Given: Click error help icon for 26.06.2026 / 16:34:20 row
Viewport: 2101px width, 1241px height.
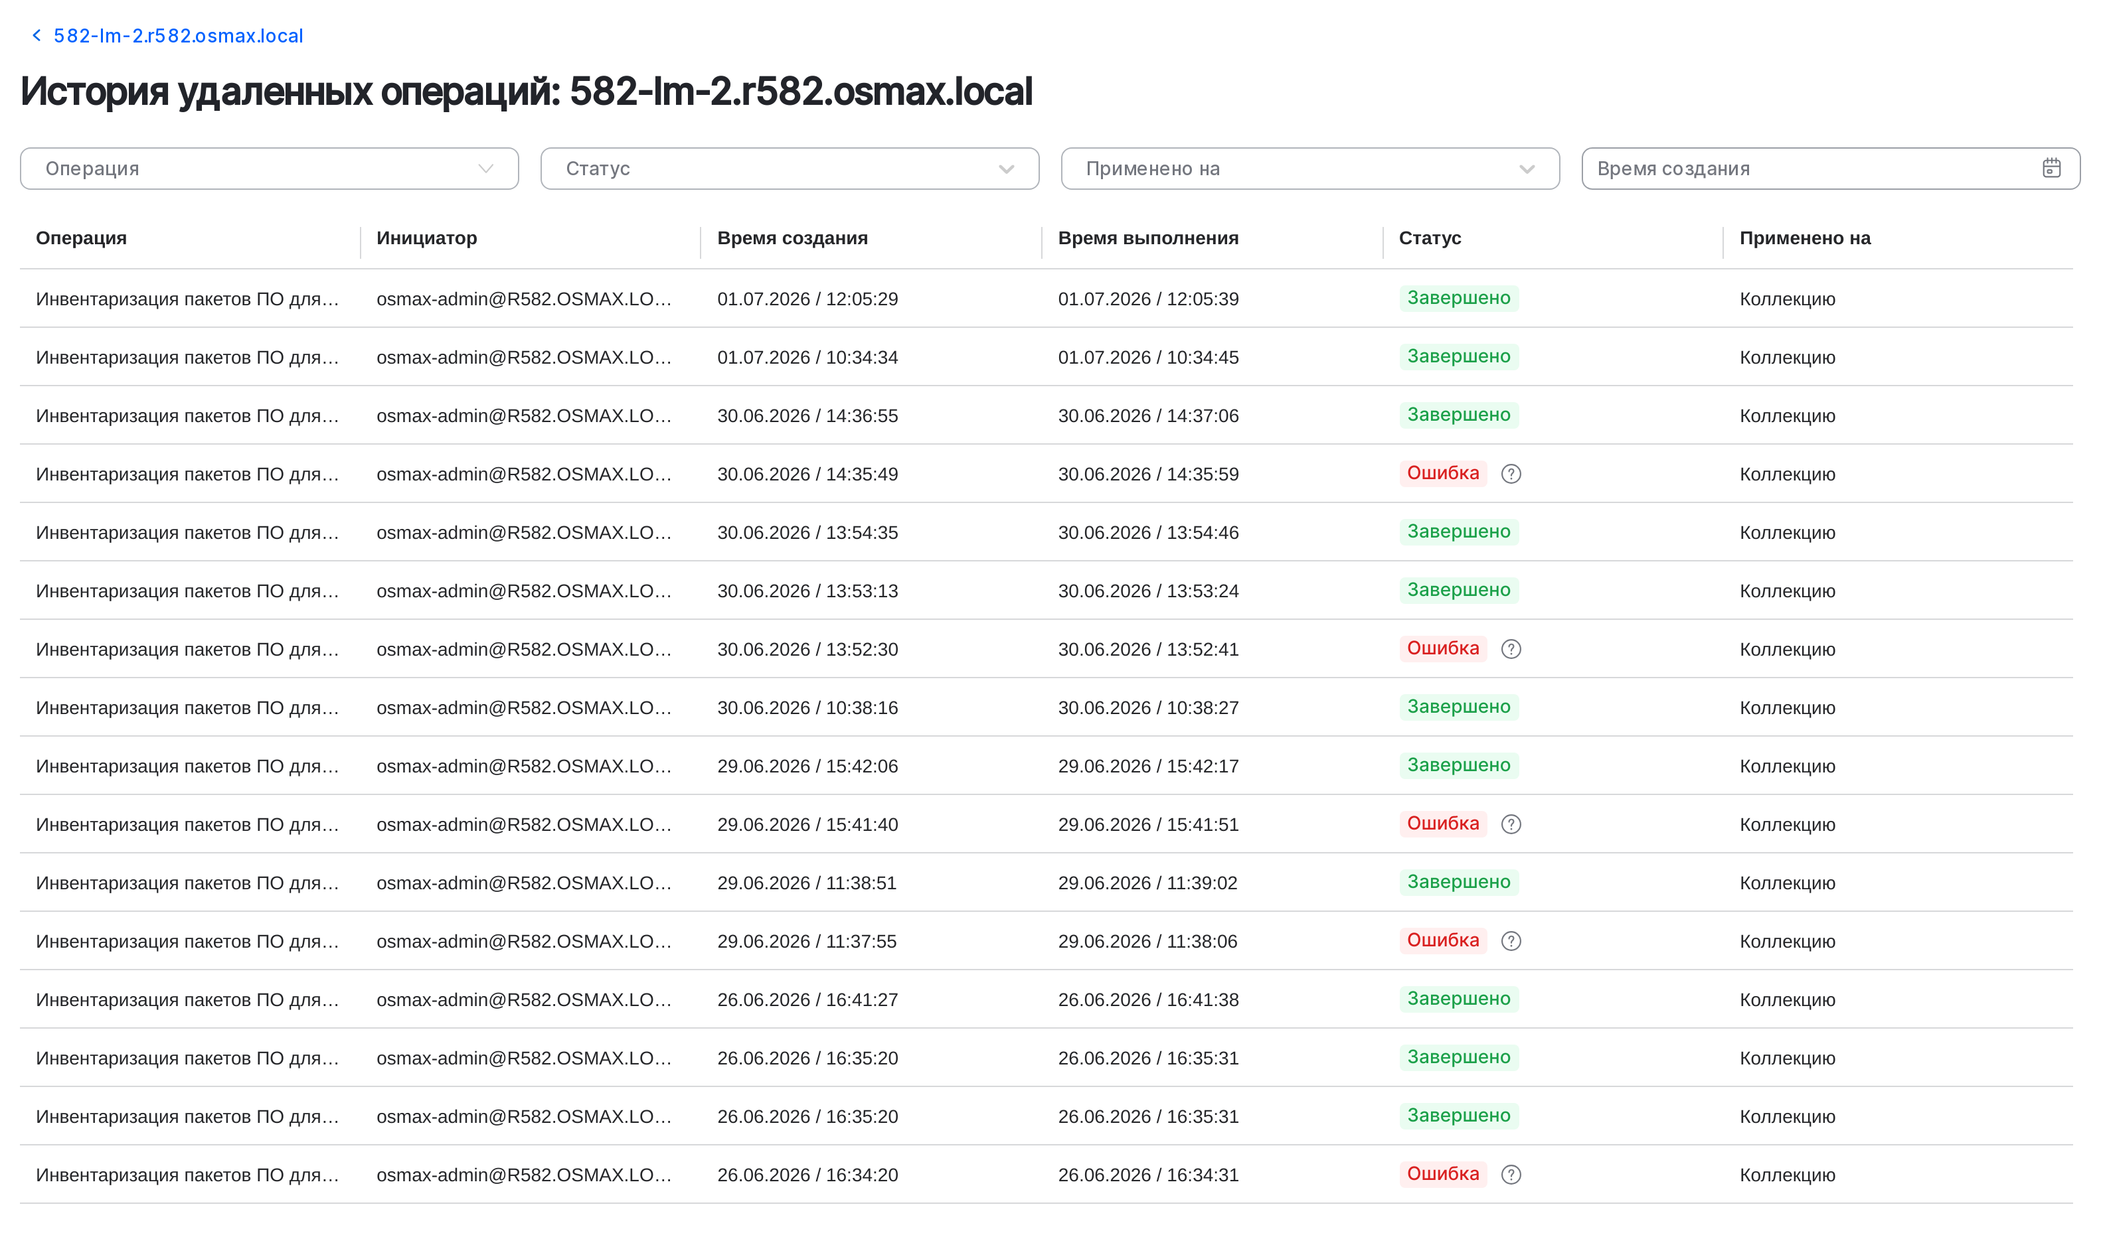Looking at the screenshot, I should (1511, 1175).
